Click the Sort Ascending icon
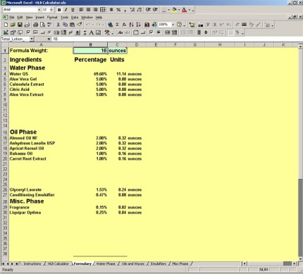This screenshot has height=274, width=303. (131, 25)
